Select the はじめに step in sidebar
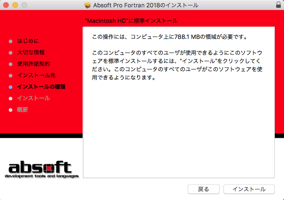The image size is (284, 200). click(28, 41)
